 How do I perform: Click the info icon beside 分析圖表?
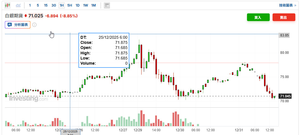34,25
